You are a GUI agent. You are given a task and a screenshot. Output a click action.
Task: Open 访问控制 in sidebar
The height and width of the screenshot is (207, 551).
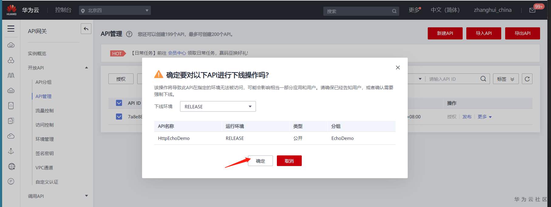(x=45, y=125)
